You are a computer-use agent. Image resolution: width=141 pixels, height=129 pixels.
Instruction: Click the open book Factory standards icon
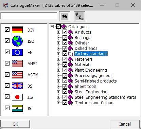tap(70, 54)
